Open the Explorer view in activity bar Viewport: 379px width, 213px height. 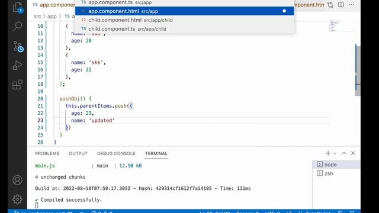[17, 7]
